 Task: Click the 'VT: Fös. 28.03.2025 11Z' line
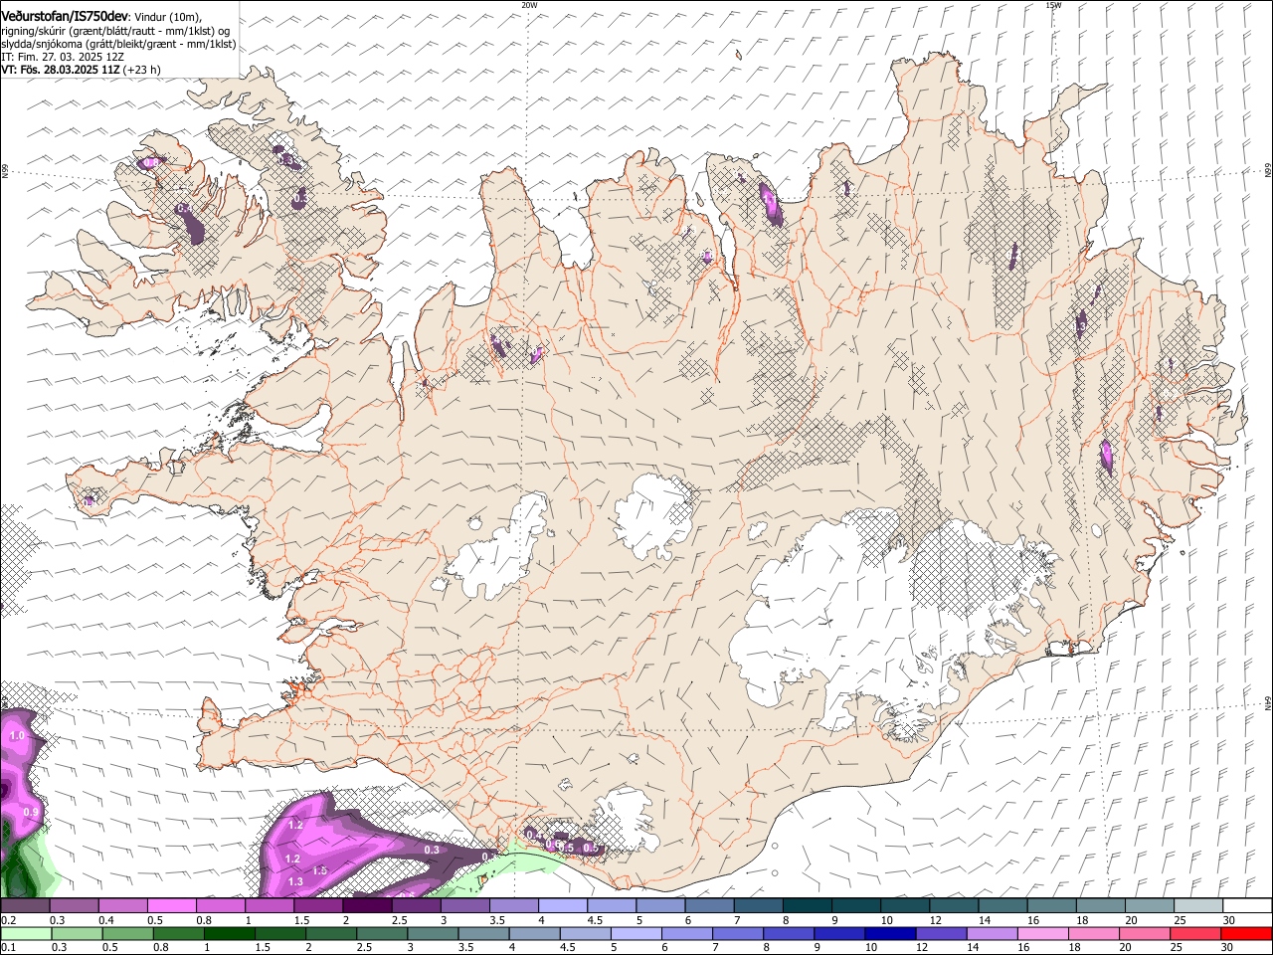[62, 70]
